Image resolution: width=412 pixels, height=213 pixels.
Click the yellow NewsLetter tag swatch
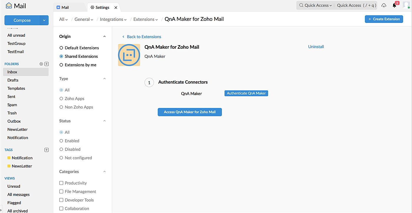click(9, 166)
